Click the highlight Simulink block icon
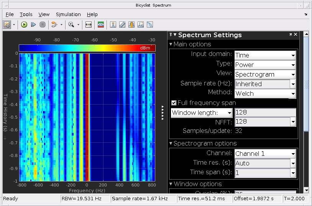The width and height of the screenshot is (312, 206). pos(54,25)
